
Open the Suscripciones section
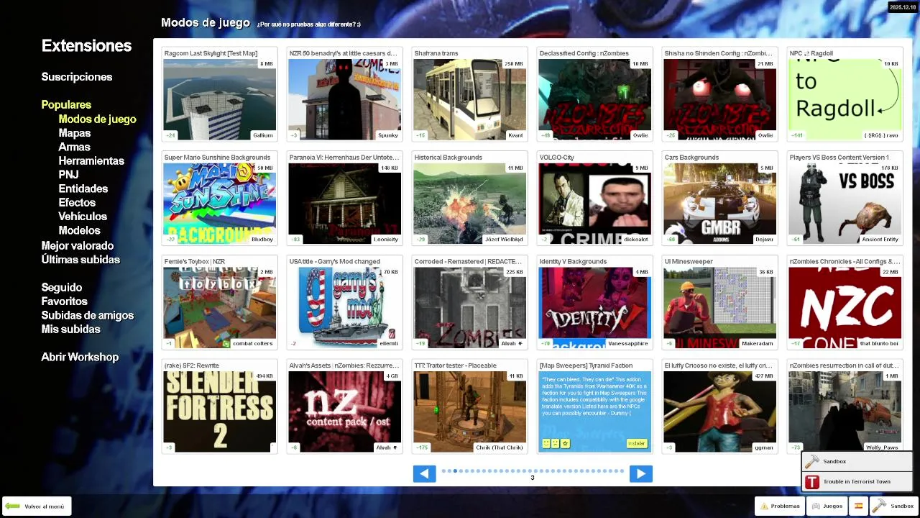77,77
